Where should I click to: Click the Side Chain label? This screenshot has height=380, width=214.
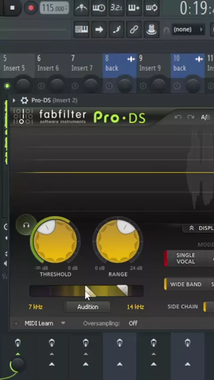pyautogui.click(x=183, y=307)
